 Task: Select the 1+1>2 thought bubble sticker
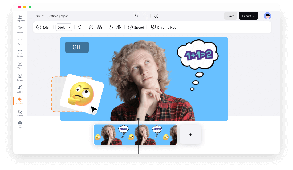(198, 54)
